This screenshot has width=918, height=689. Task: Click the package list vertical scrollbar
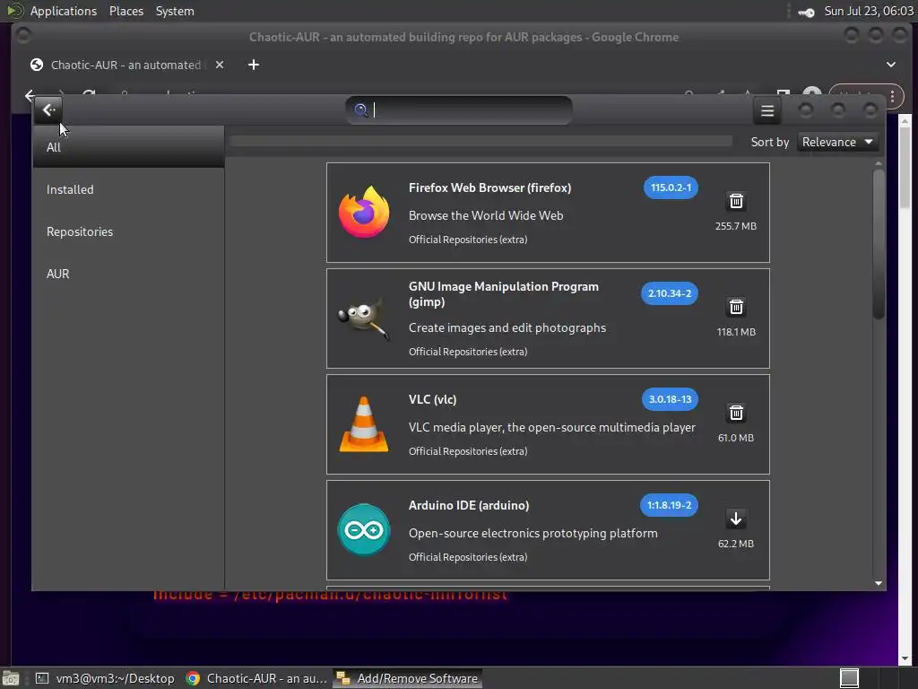point(878,244)
